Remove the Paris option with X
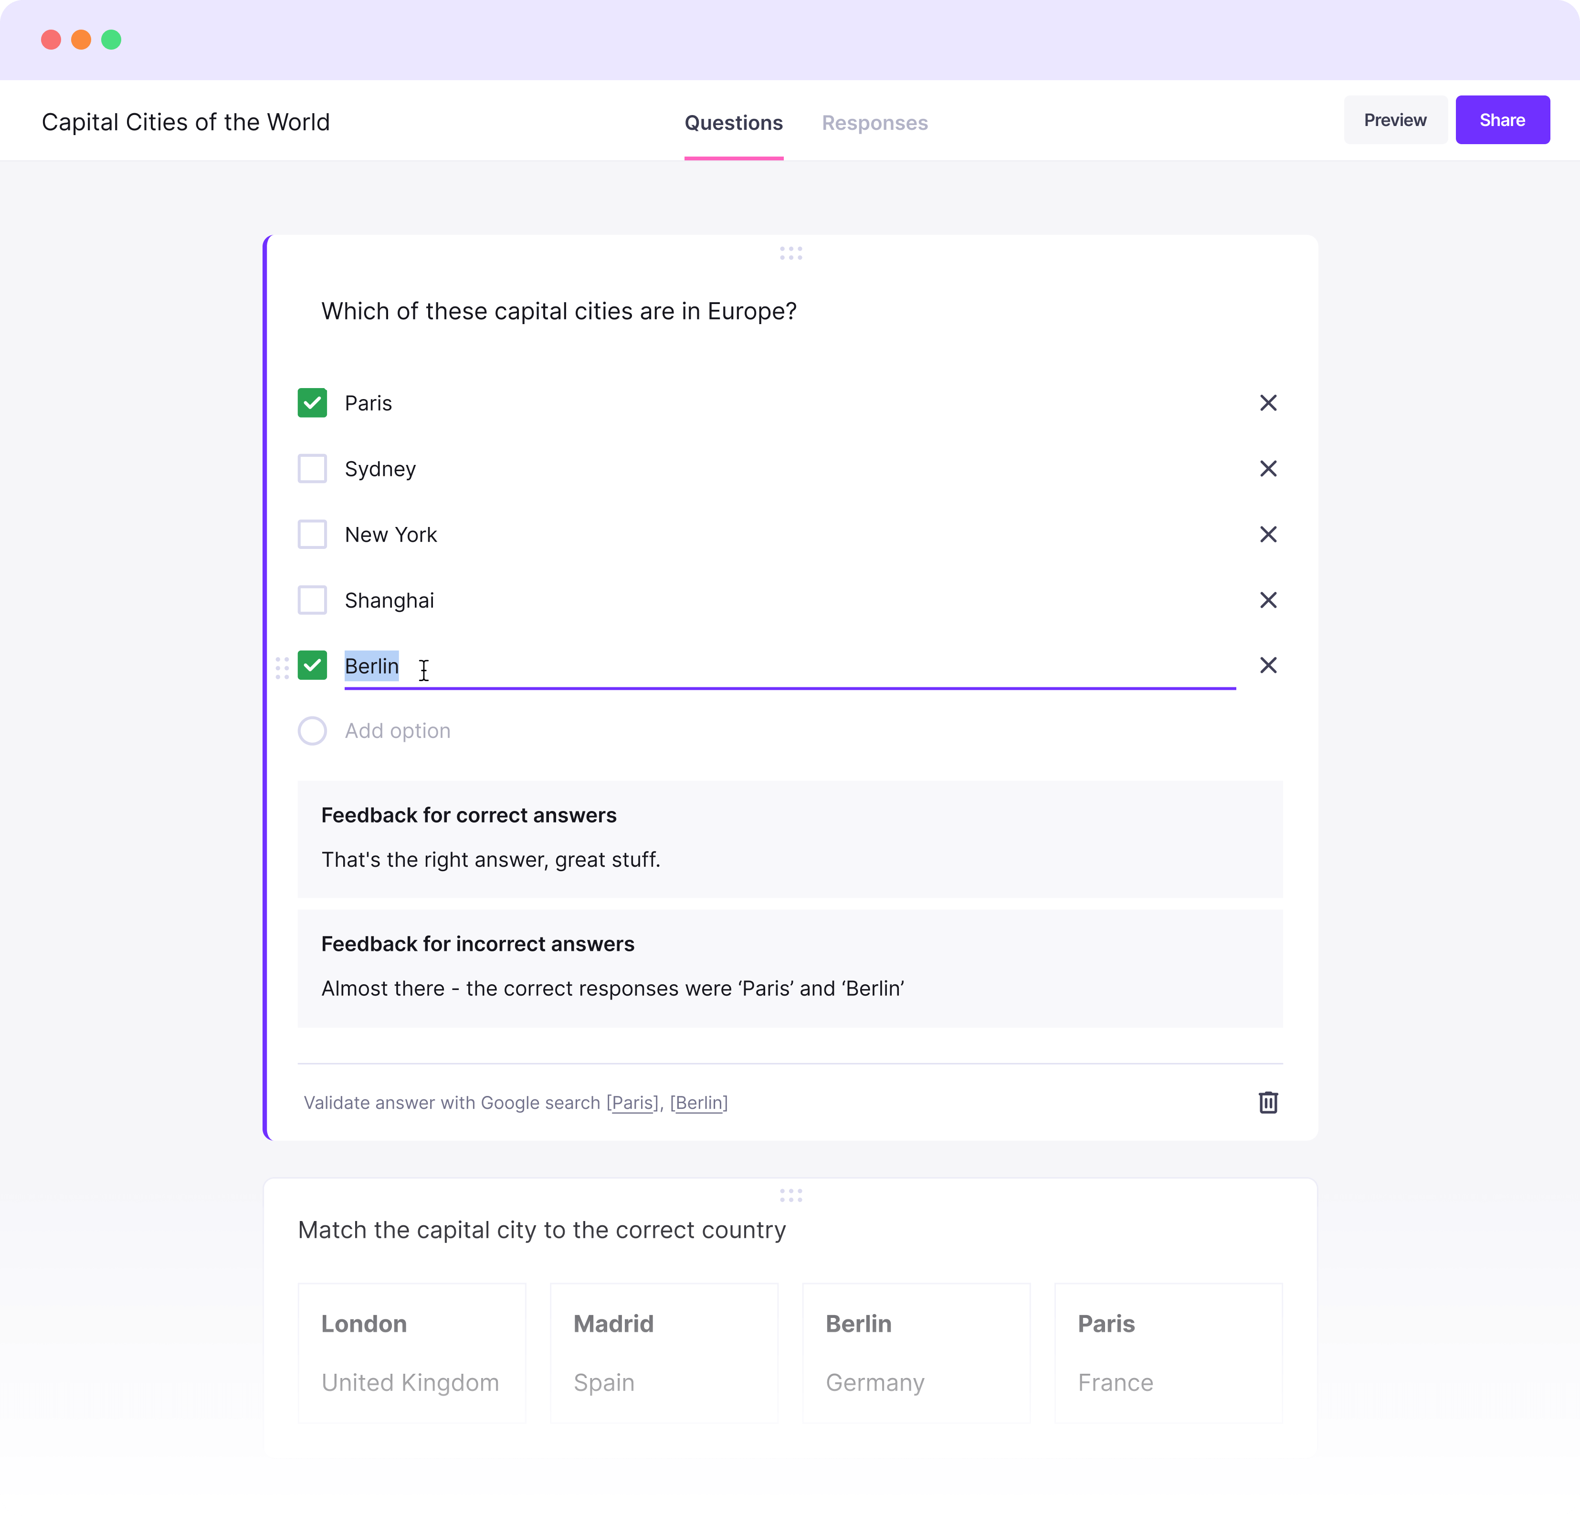Image resolution: width=1580 pixels, height=1516 pixels. [x=1267, y=403]
